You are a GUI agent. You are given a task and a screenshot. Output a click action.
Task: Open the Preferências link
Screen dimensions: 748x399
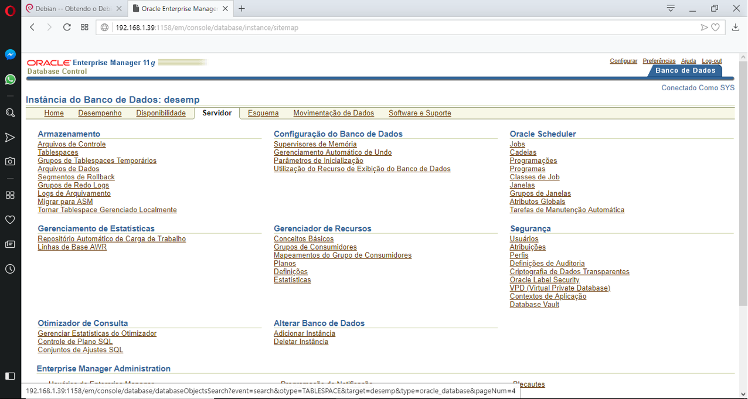point(659,61)
